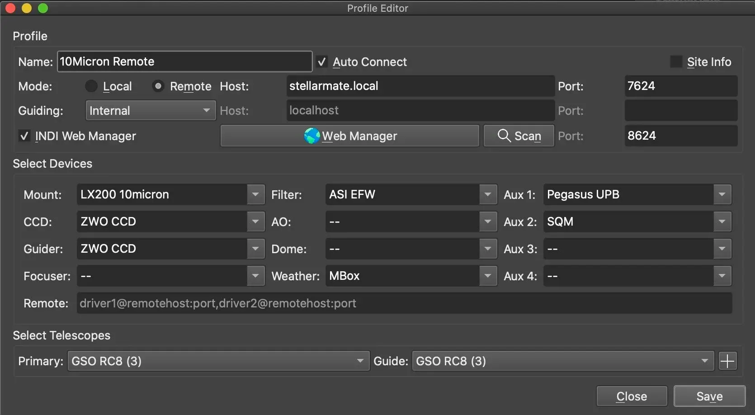This screenshot has width=755, height=415.
Task: Open the Aux 1 Pegasus UPB dropdown
Action: pyautogui.click(x=722, y=195)
